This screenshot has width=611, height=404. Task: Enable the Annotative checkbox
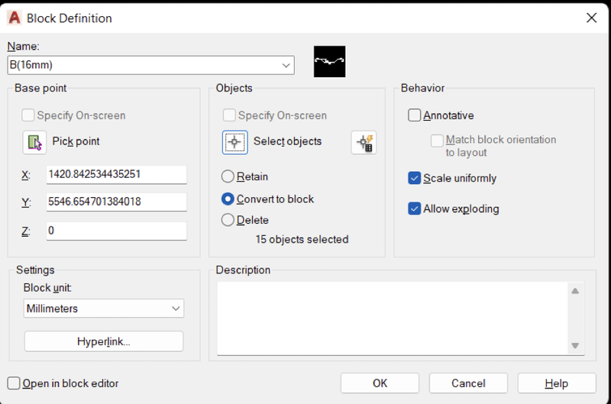414,115
